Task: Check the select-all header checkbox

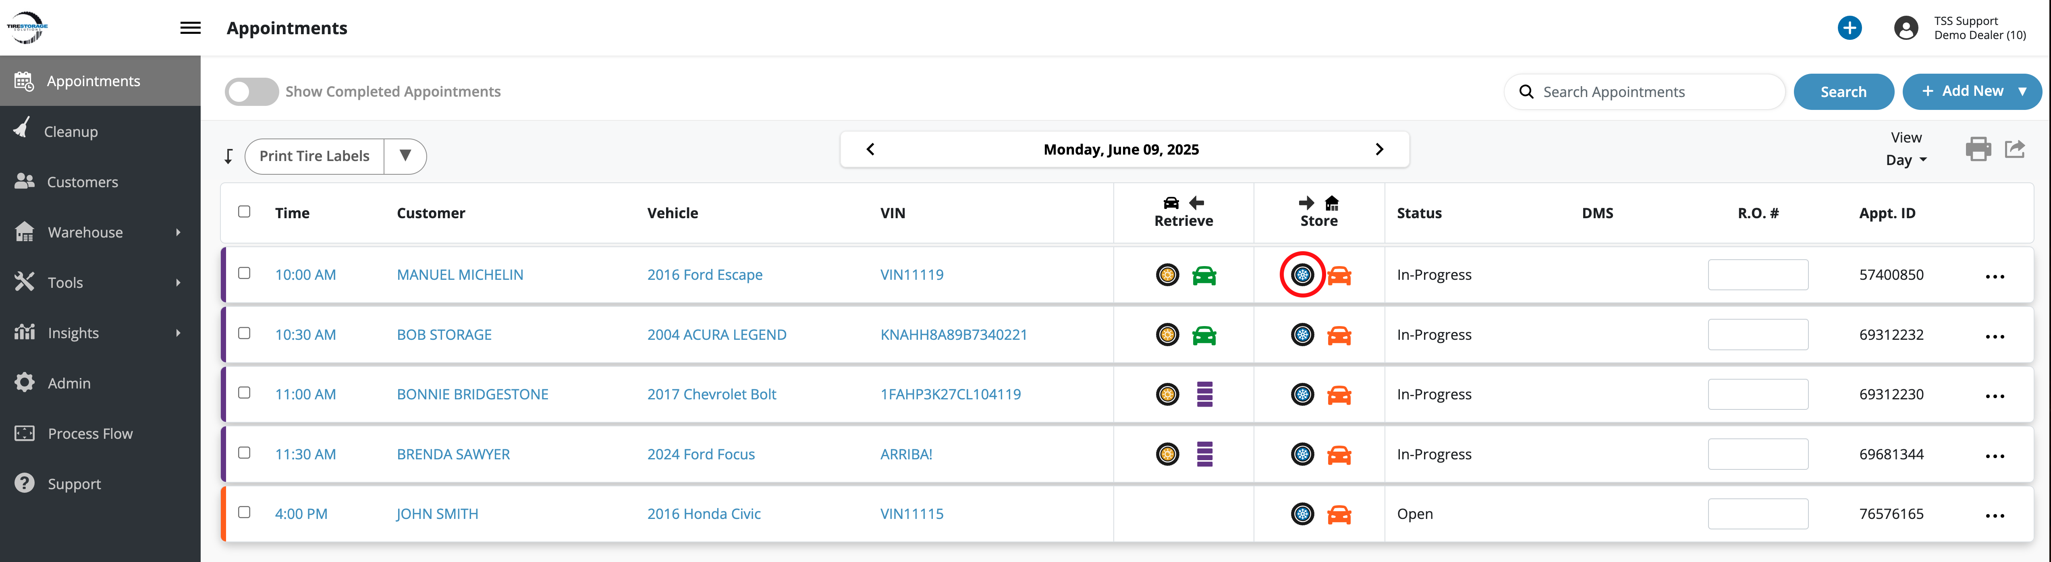Action: pos(245,211)
